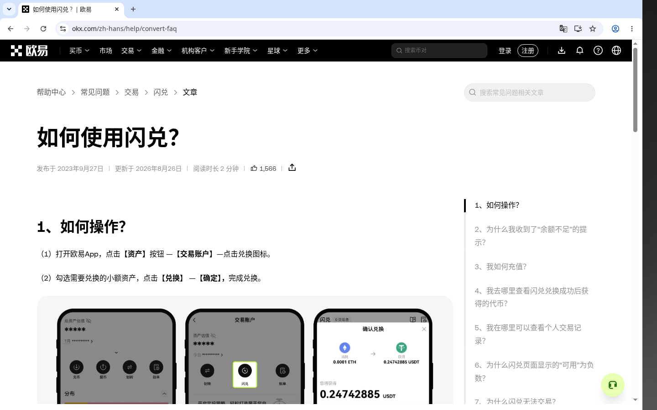
Task: Expand the 更多 dropdown menu
Action: coord(308,51)
